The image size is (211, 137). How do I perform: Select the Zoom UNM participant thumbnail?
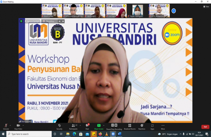tap(52, 11)
